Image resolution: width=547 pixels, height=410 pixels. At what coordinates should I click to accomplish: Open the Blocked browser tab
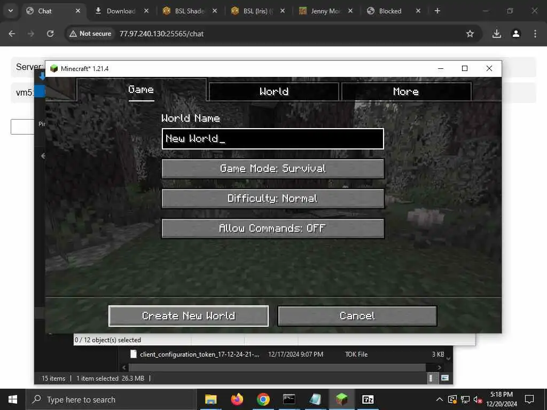click(x=390, y=11)
